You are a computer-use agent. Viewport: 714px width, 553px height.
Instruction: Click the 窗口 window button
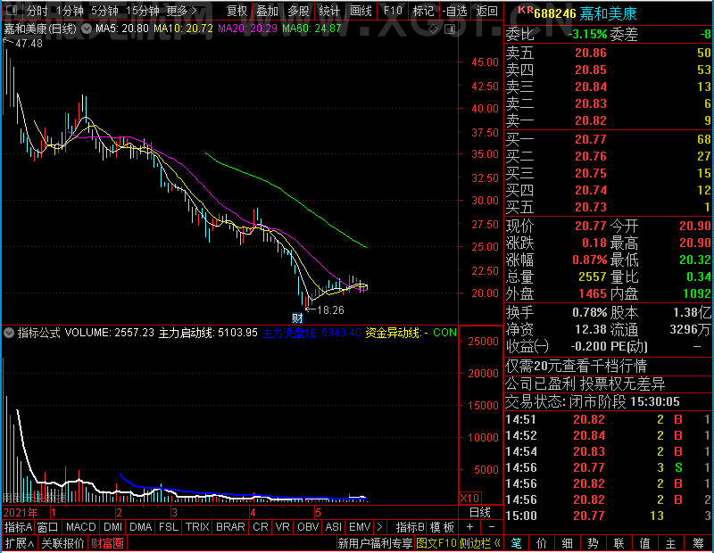tap(47, 527)
